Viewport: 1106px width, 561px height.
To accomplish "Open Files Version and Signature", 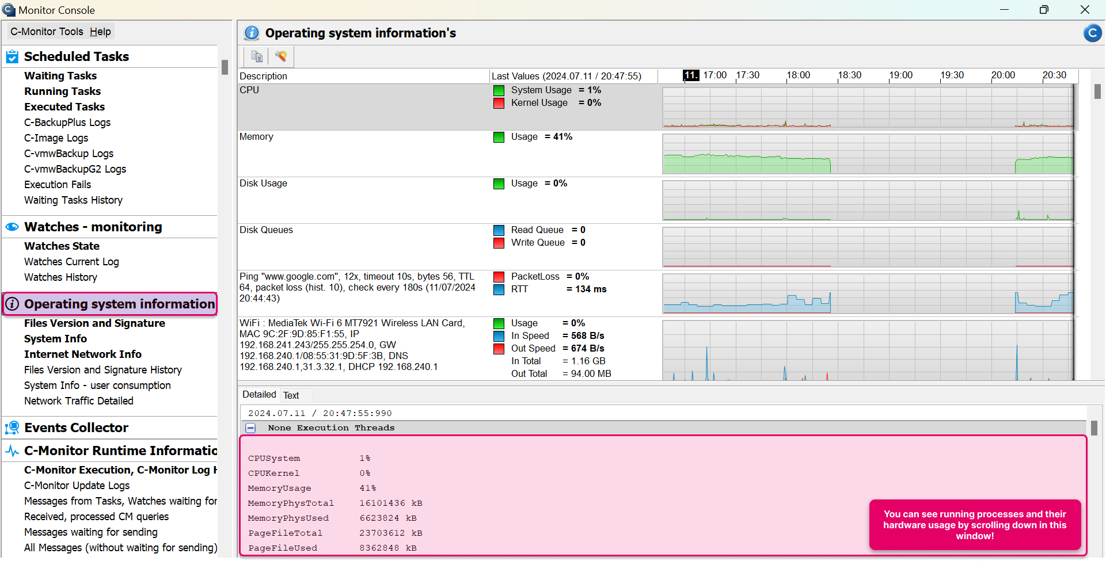I will click(x=94, y=323).
